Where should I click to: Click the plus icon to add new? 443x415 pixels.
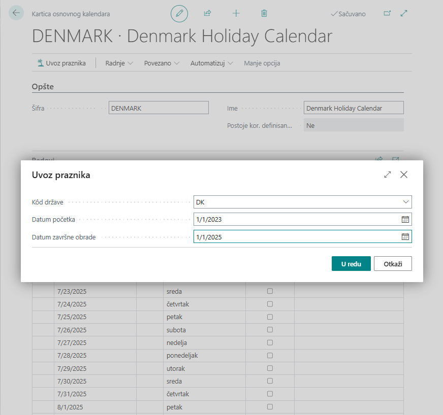[x=236, y=14]
